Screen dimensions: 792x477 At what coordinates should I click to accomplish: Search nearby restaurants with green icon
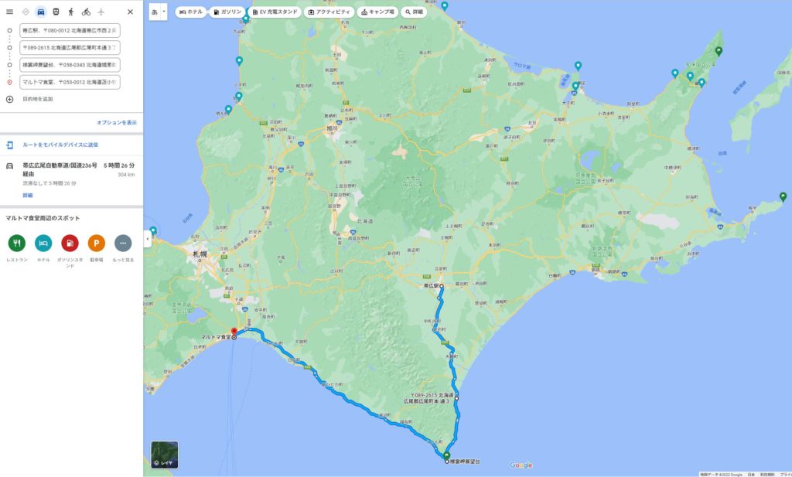click(17, 244)
